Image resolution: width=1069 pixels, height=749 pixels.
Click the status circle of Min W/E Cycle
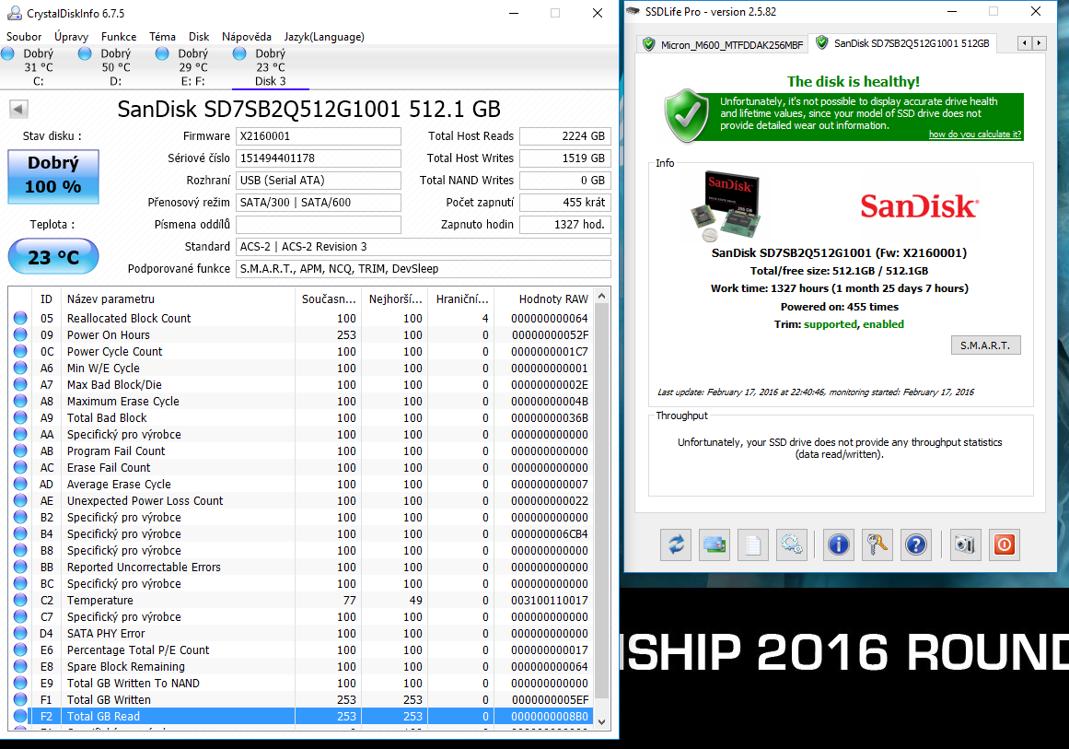click(x=20, y=368)
